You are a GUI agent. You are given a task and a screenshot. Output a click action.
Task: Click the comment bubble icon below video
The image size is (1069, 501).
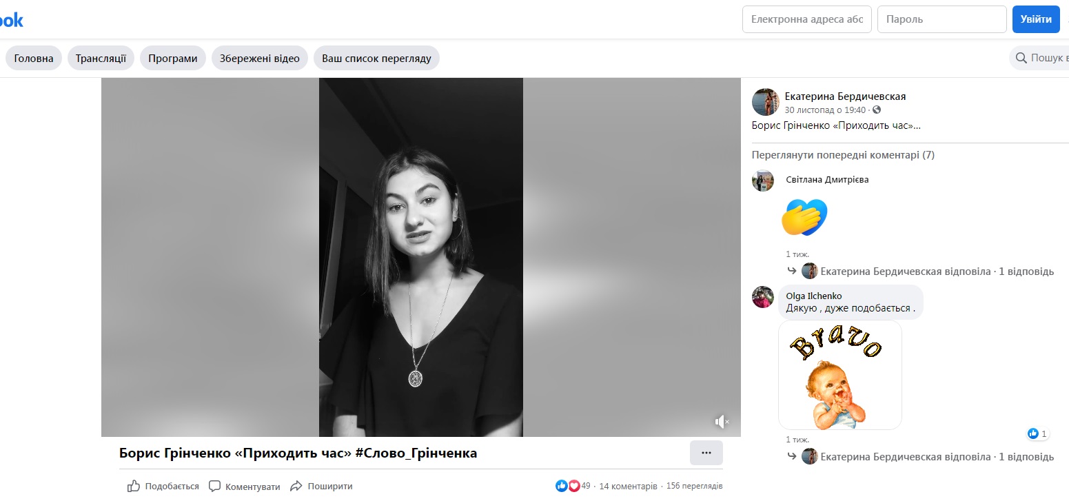(x=215, y=486)
